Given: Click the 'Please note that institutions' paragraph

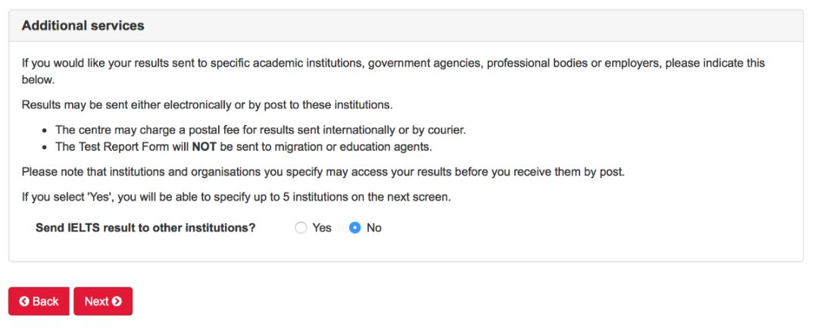Looking at the screenshot, I should click(323, 172).
